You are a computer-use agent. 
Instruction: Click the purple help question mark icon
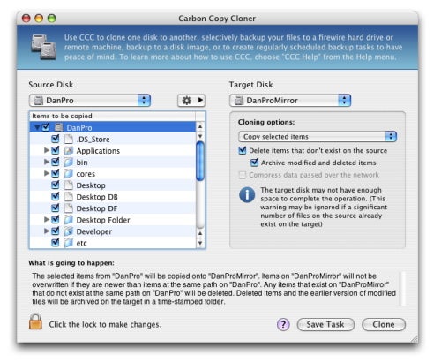283,324
